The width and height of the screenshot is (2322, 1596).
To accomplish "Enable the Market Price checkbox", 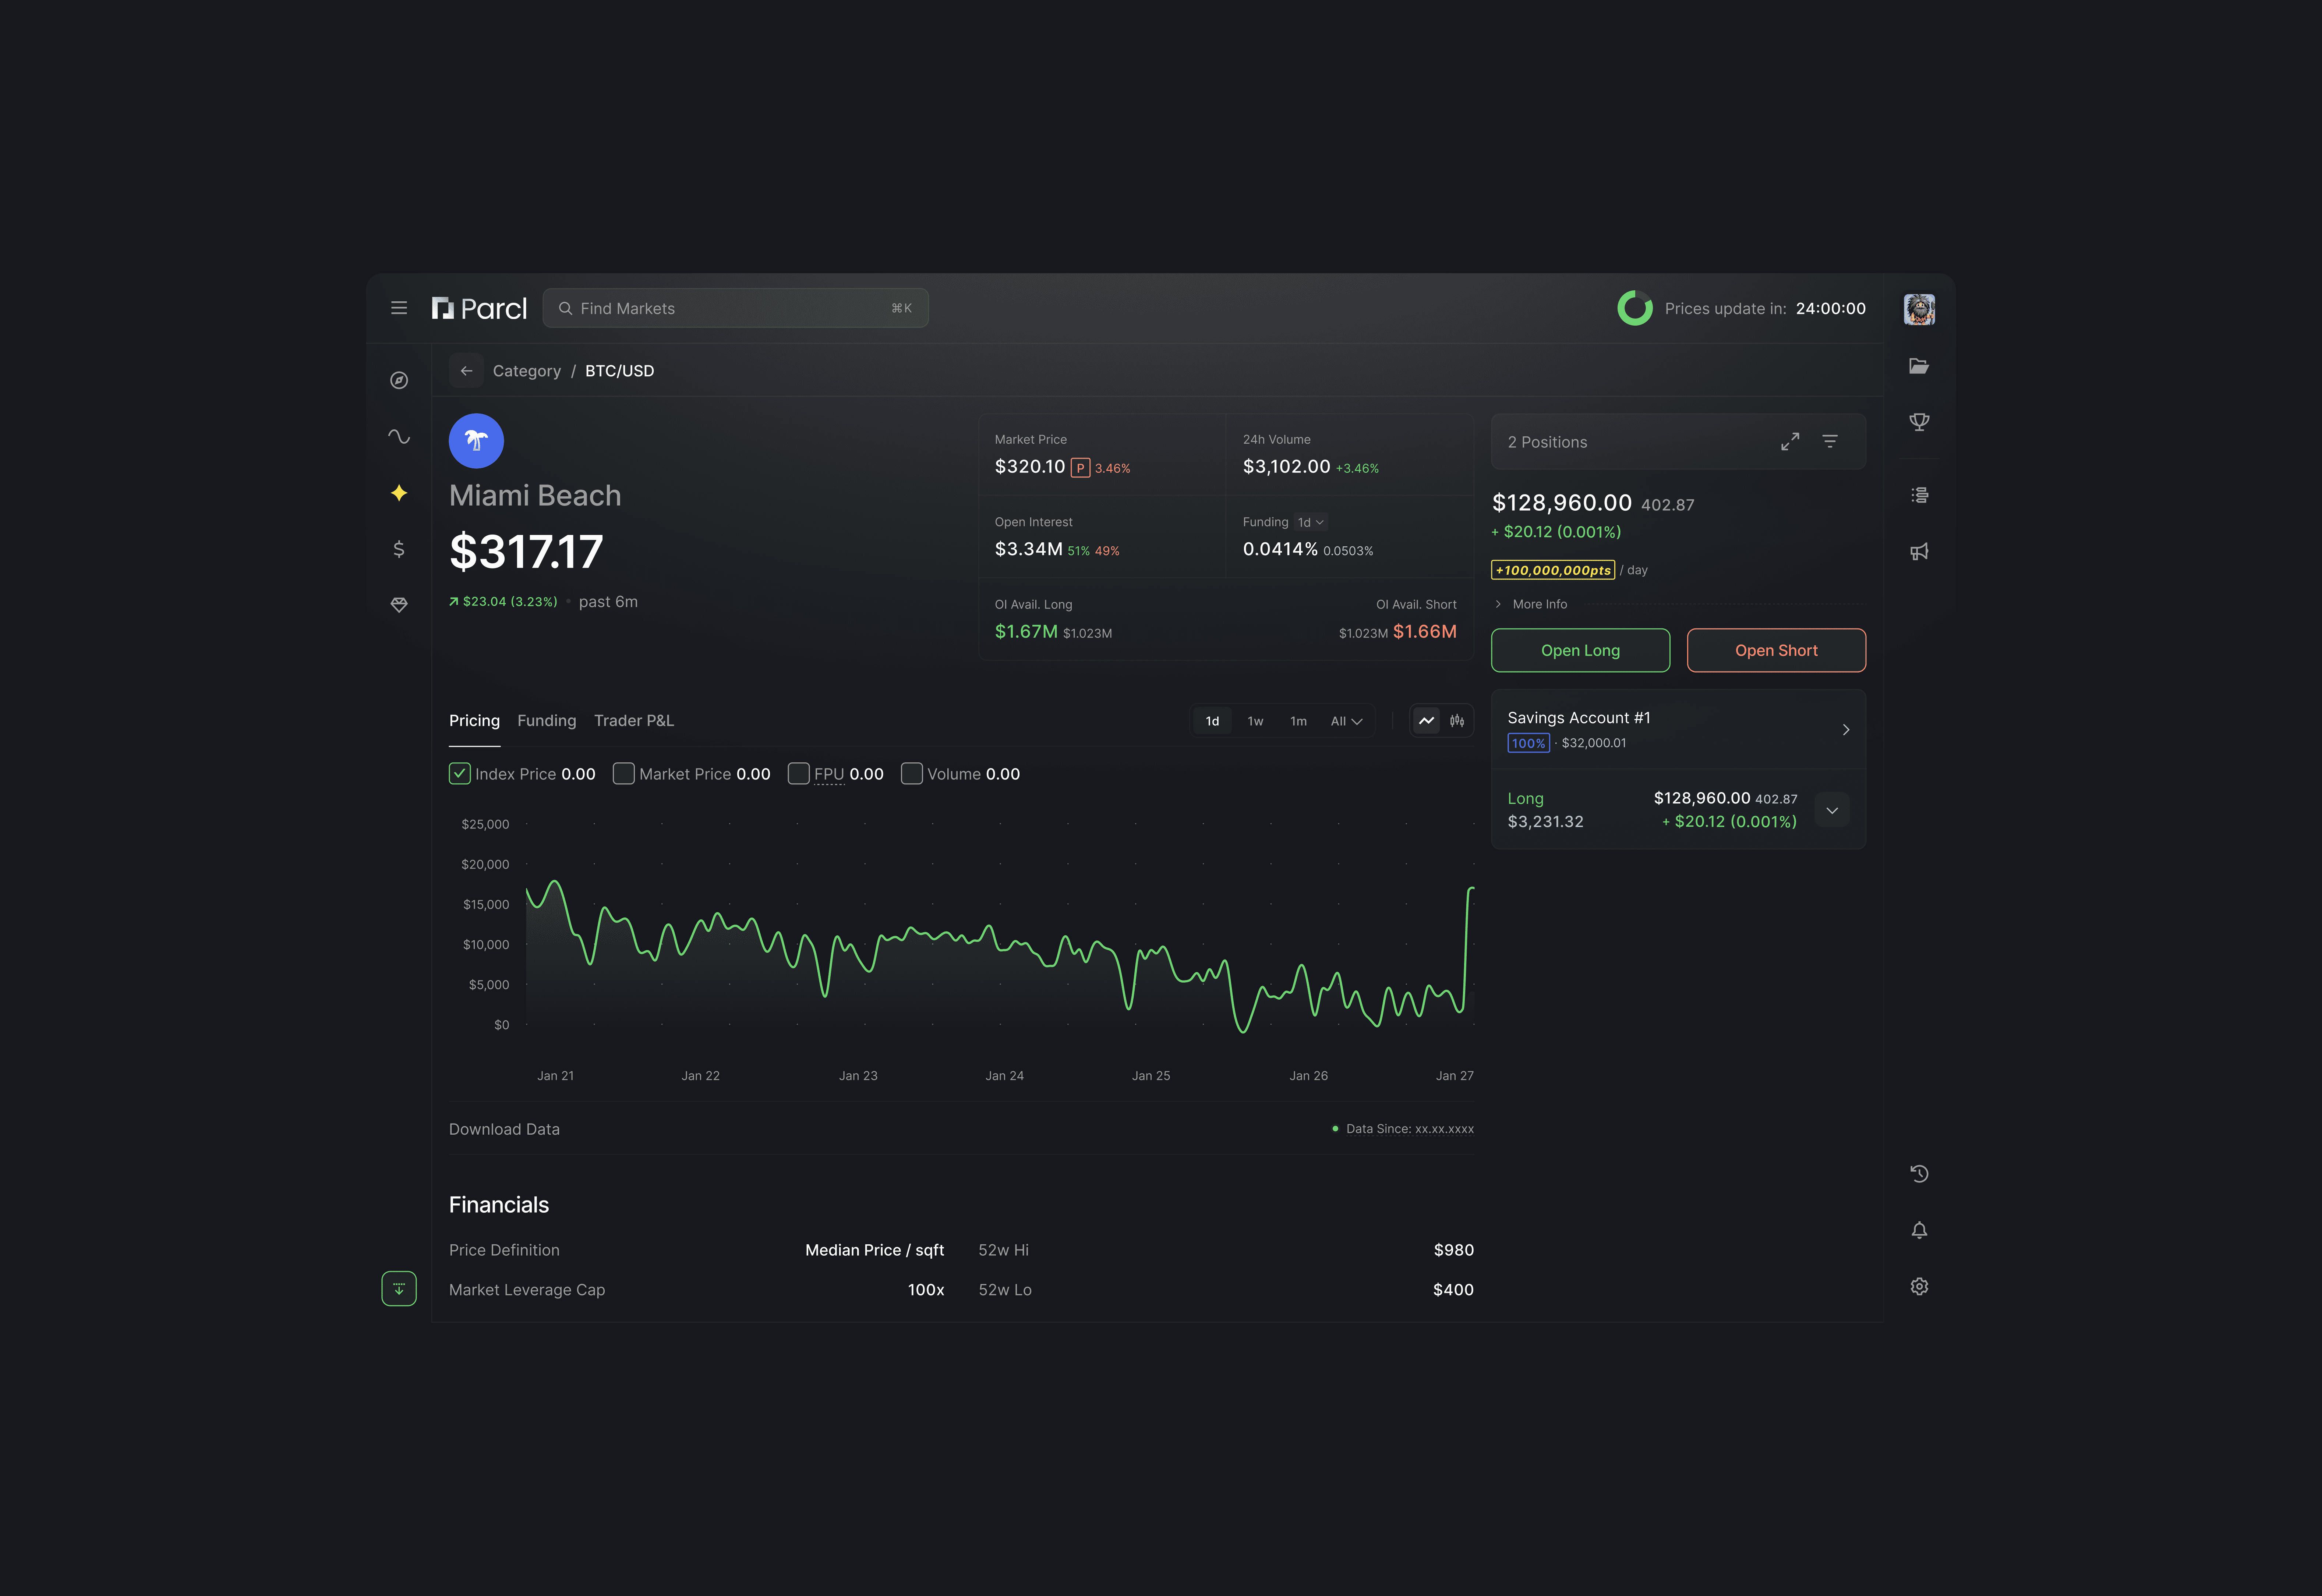I will (623, 774).
